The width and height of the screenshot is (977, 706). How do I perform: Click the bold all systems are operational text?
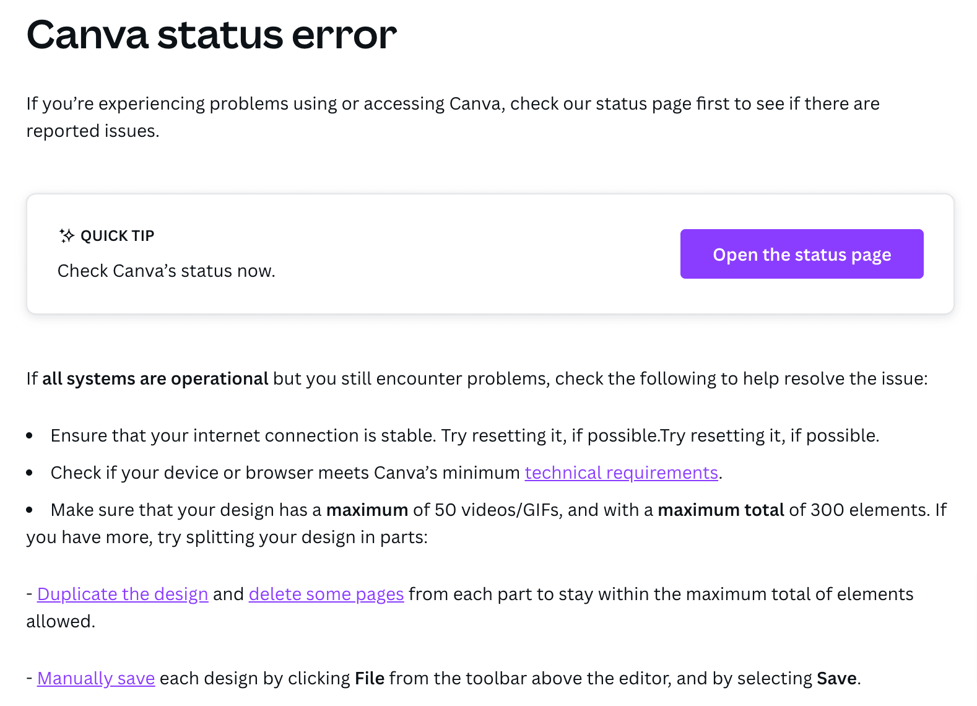[155, 378]
